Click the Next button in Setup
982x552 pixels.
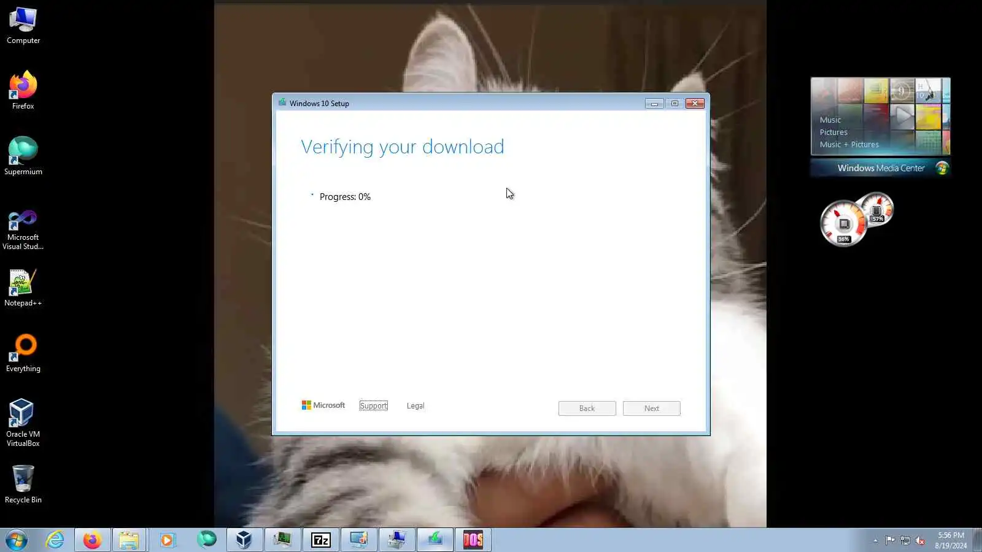[651, 408]
